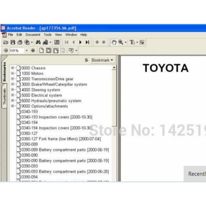Open dropdown arrow beside Rotate View icon
This screenshot has width=206, height=206.
tap(76, 51)
